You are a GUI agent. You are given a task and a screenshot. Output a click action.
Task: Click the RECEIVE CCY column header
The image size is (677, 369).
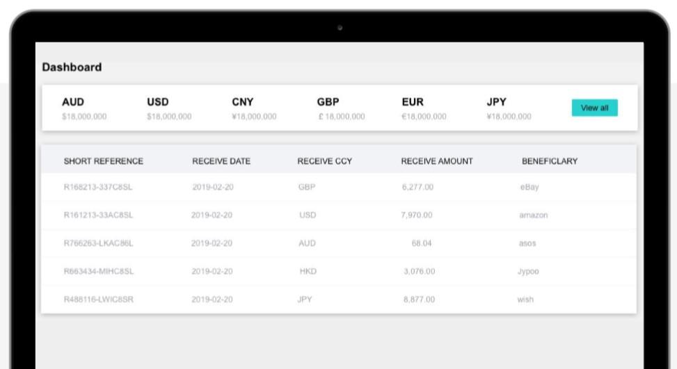[325, 161]
